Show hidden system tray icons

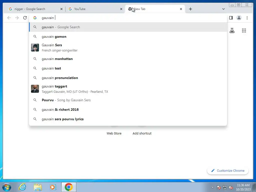[212, 187]
